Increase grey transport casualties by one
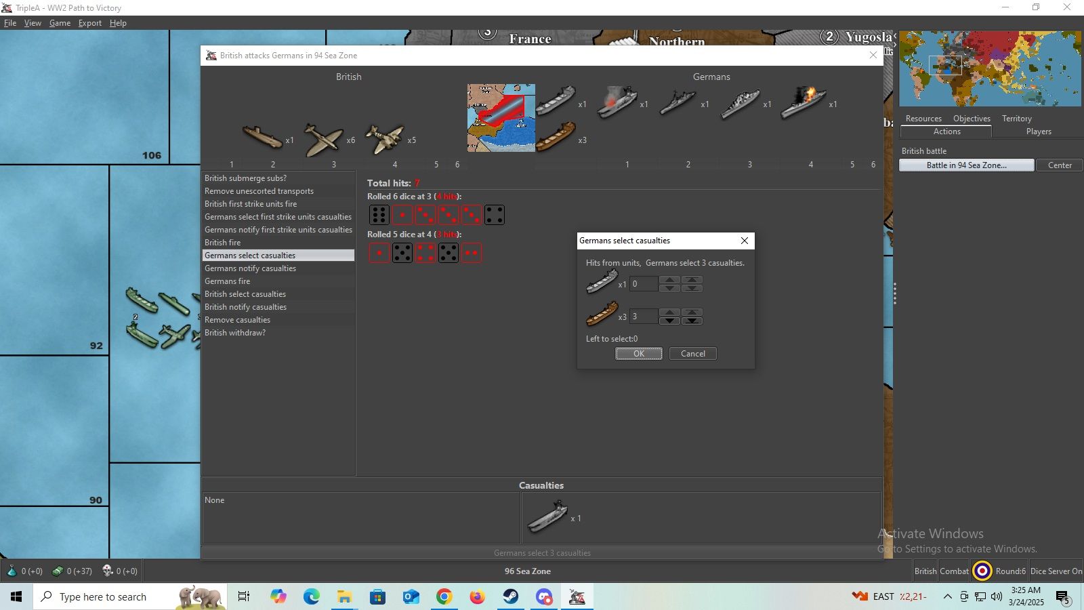 [x=669, y=280]
